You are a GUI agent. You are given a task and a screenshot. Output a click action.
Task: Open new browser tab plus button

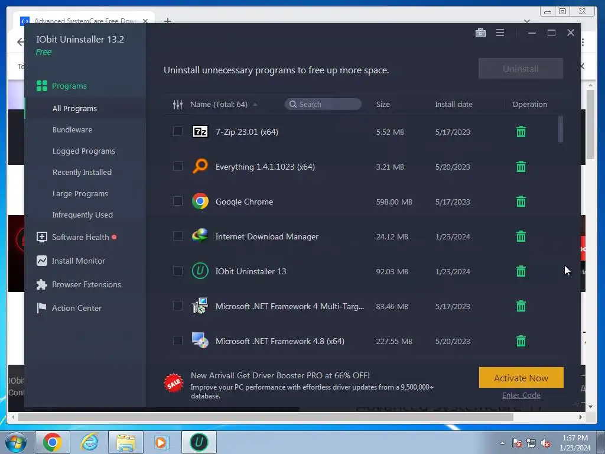(167, 21)
